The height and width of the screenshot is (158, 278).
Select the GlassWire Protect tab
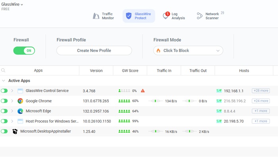139,16
